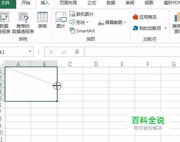The height and width of the screenshot is (142, 180).
Task: Switch to the 开始 ribbon tab
Action: click(26, 3)
